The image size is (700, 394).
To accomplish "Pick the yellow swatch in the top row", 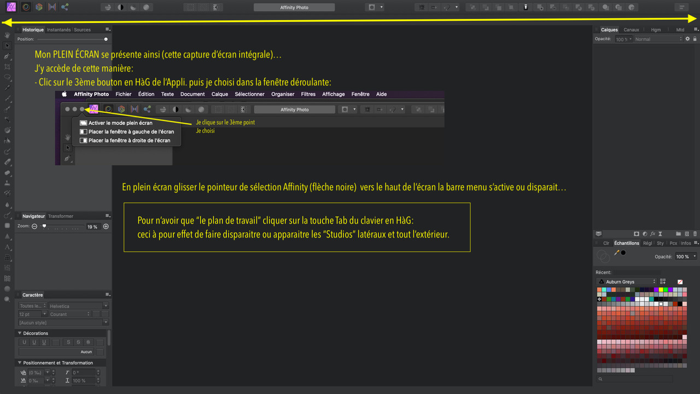I will [x=662, y=289].
